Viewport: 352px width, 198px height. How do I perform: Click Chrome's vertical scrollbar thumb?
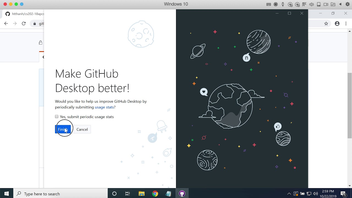[350, 105]
